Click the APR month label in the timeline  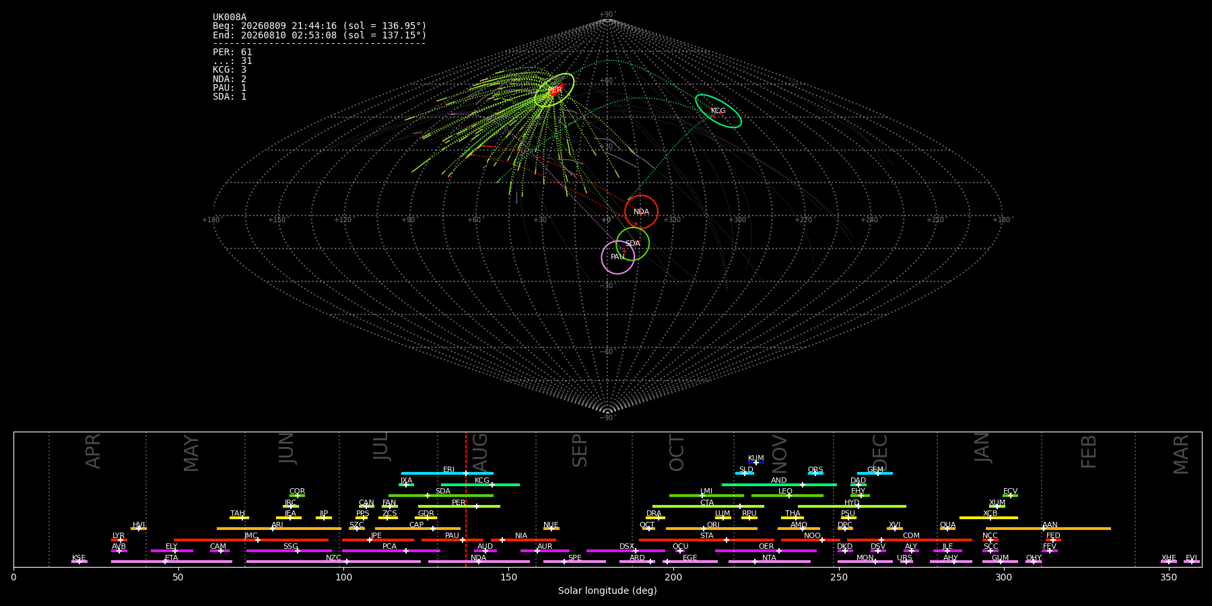[x=93, y=451]
